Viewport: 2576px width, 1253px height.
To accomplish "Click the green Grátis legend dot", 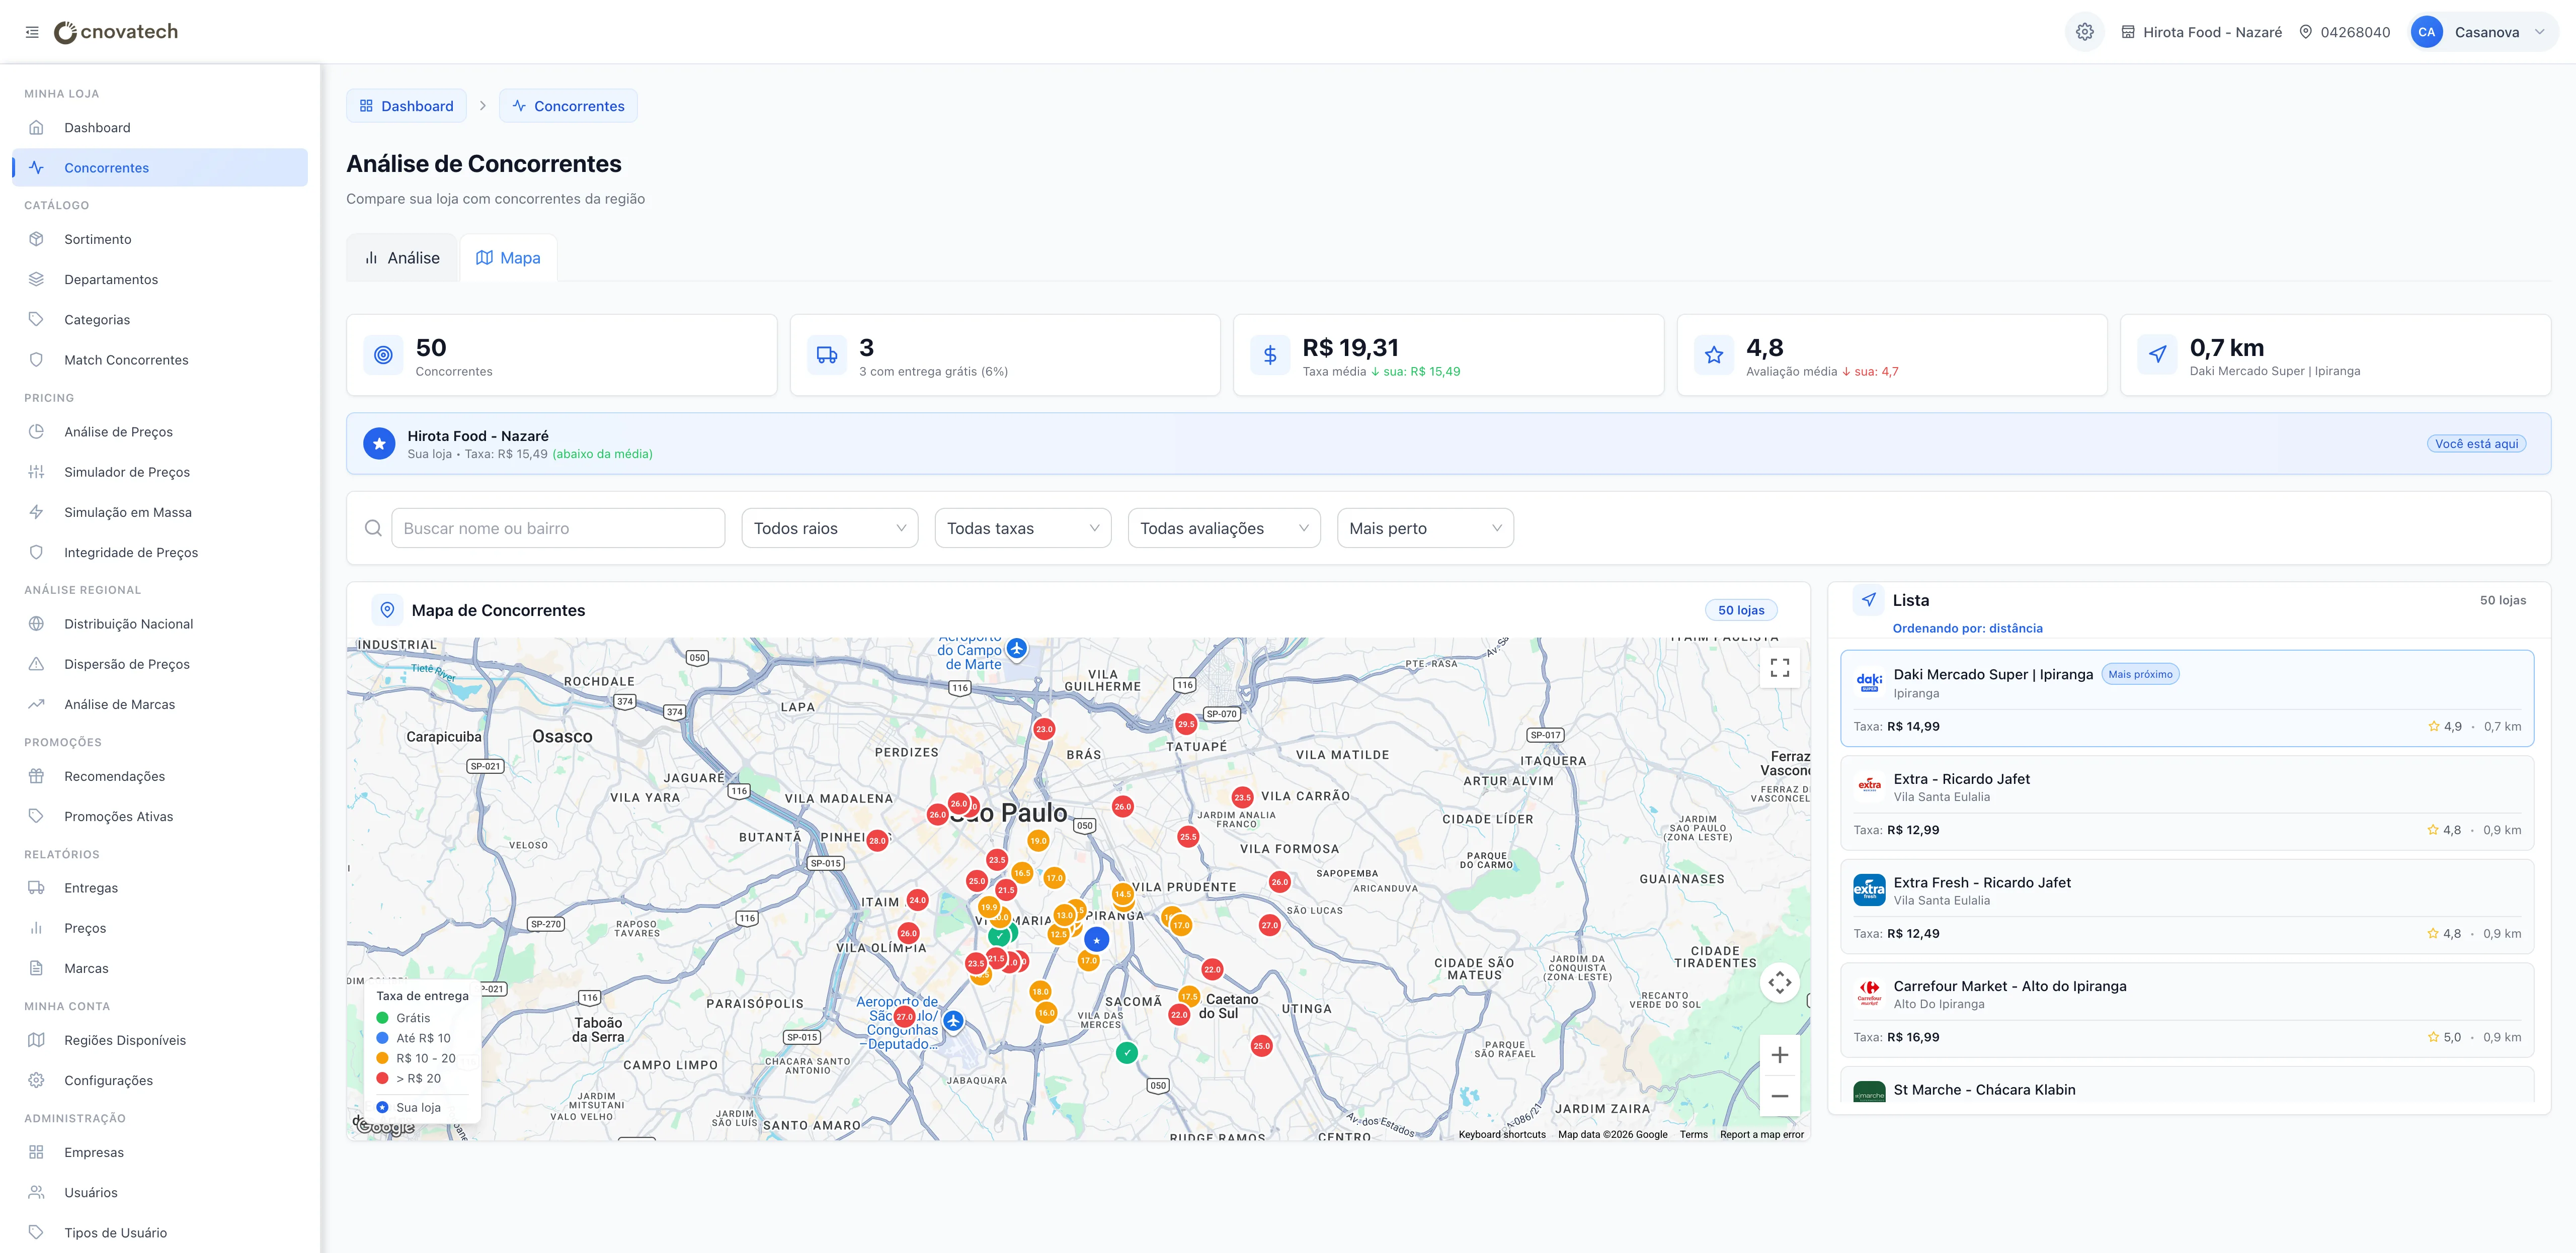I will coord(382,1018).
